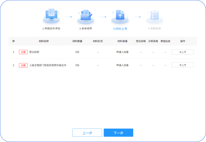Viewport: 206px width, 142px height.
Task: Click the step 1 monitor icon
Action: tap(51, 16)
